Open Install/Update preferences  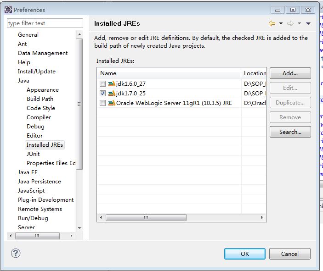(37, 72)
